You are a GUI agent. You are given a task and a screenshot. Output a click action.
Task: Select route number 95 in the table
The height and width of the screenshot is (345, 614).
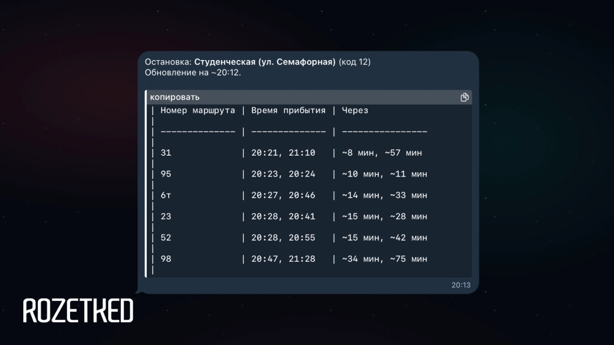[166, 174]
